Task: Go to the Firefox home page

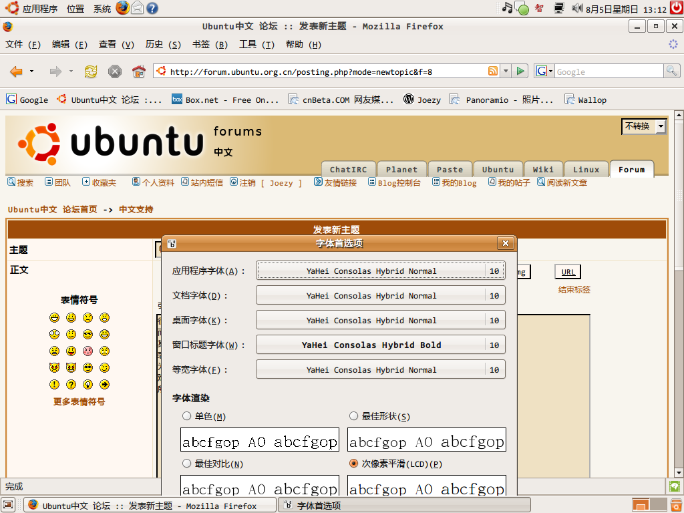Action: 139,71
